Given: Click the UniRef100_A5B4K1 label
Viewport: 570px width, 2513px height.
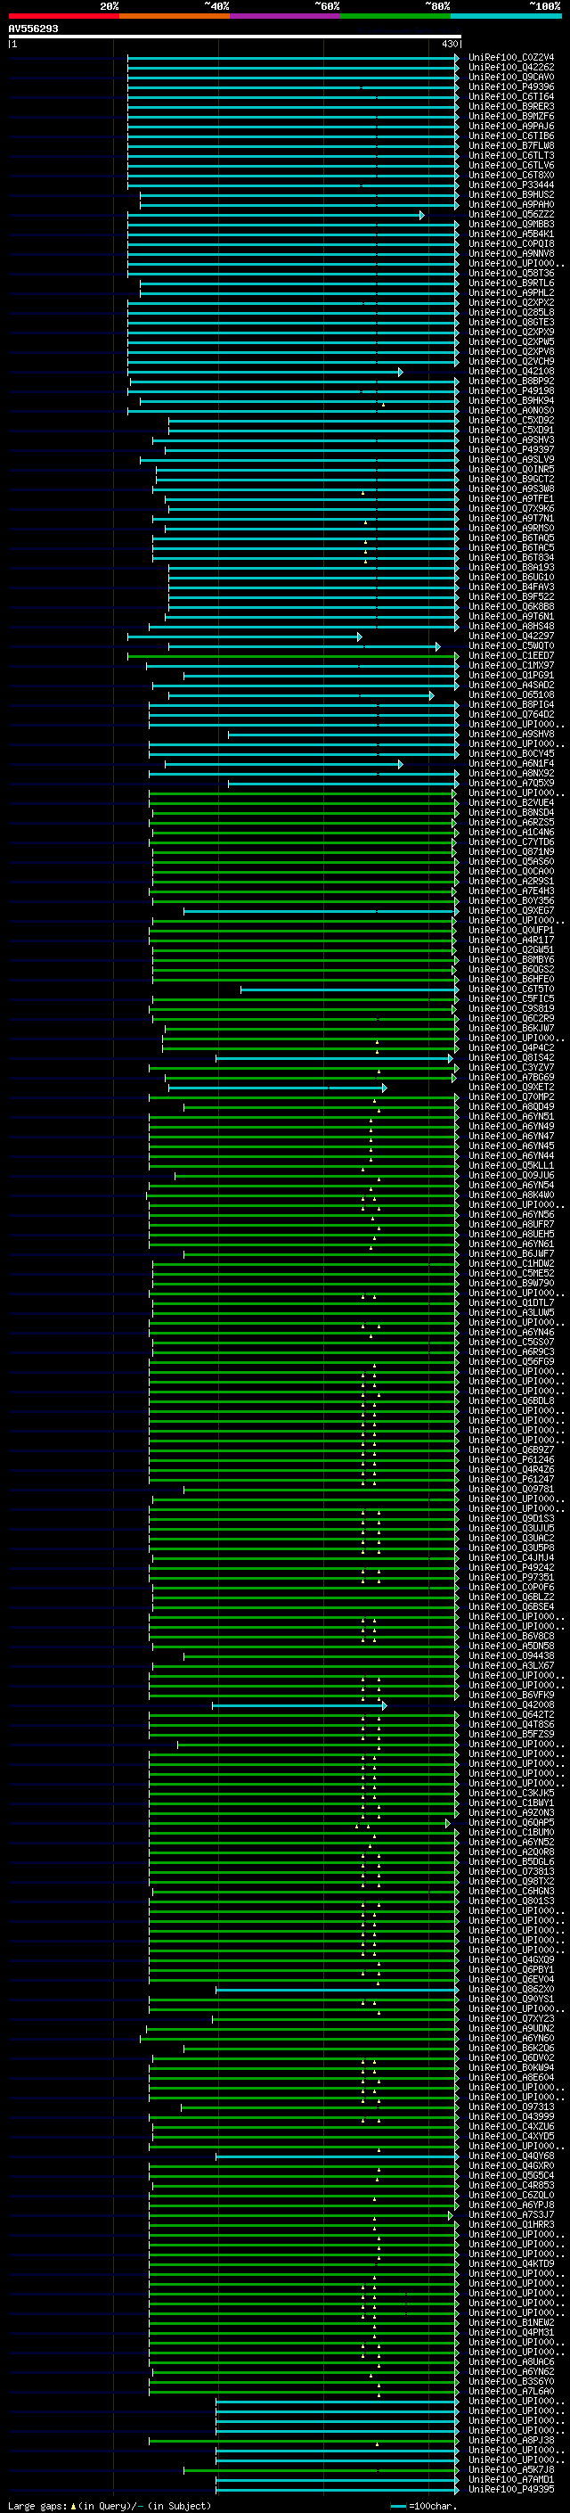Looking at the screenshot, I should point(510,234).
